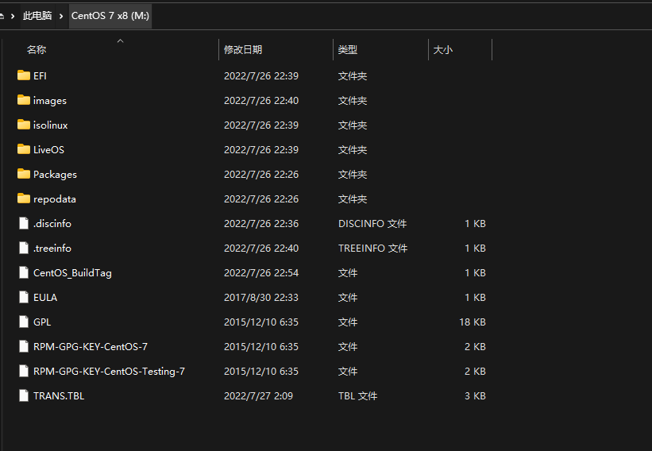Click date 2022/7/26 22:36 of .discinfo
The image size is (652, 451).
[261, 224]
